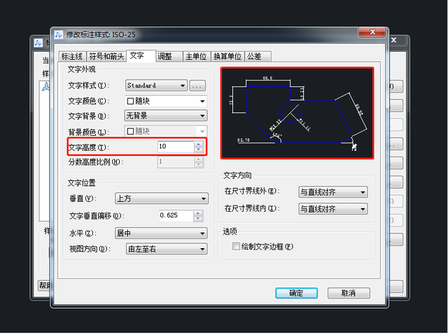448x334 pixels.
Task: Click the 取消 button
Action: click(x=348, y=293)
